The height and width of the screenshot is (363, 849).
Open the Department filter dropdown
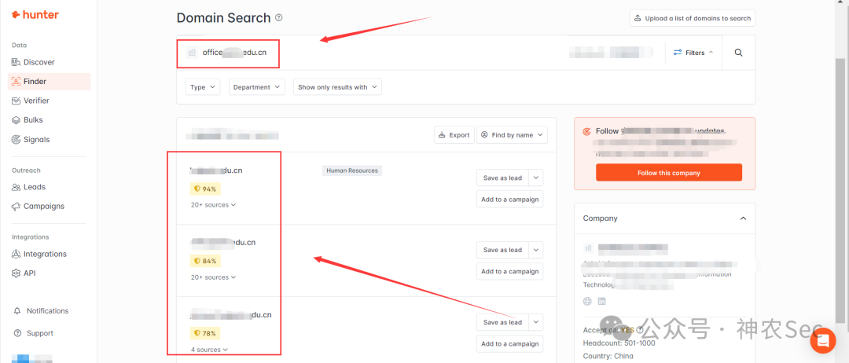coord(256,87)
